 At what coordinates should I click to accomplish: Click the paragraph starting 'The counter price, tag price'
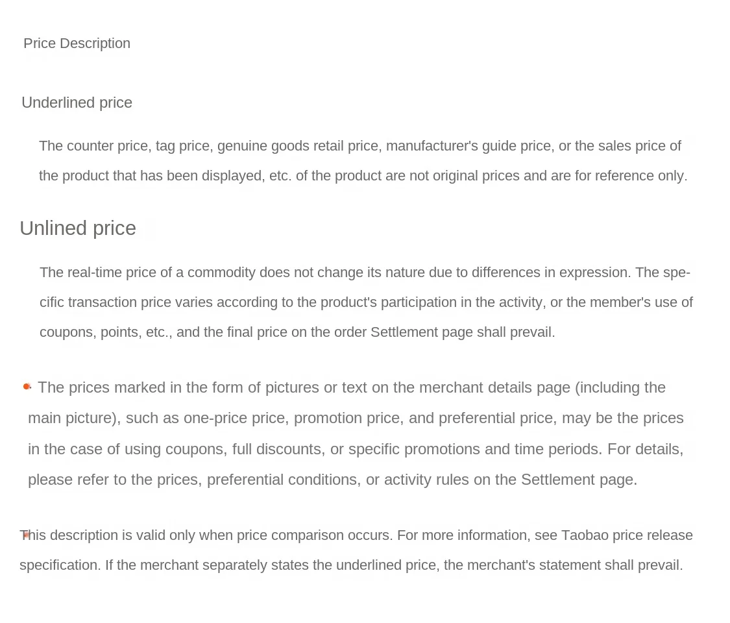point(359,146)
